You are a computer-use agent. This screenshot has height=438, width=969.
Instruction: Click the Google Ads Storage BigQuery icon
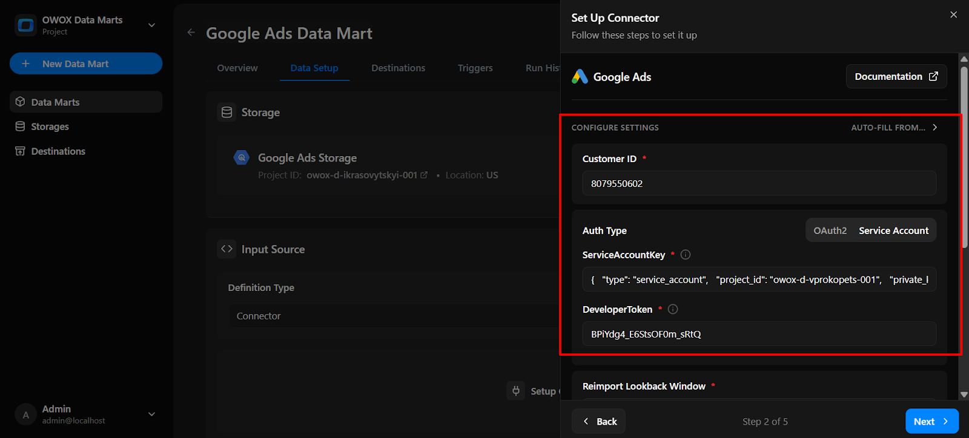[242, 158]
